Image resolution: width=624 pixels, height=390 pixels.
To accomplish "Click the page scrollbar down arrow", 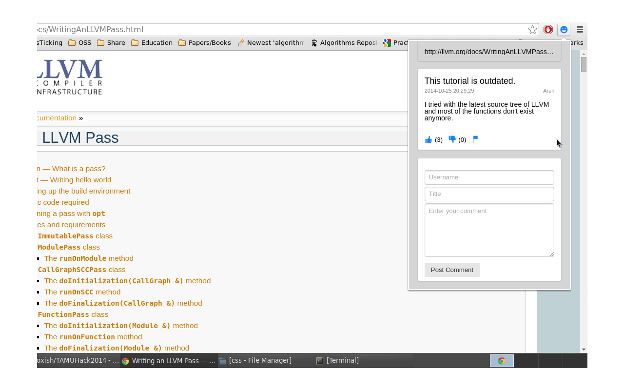I will click(584, 350).
